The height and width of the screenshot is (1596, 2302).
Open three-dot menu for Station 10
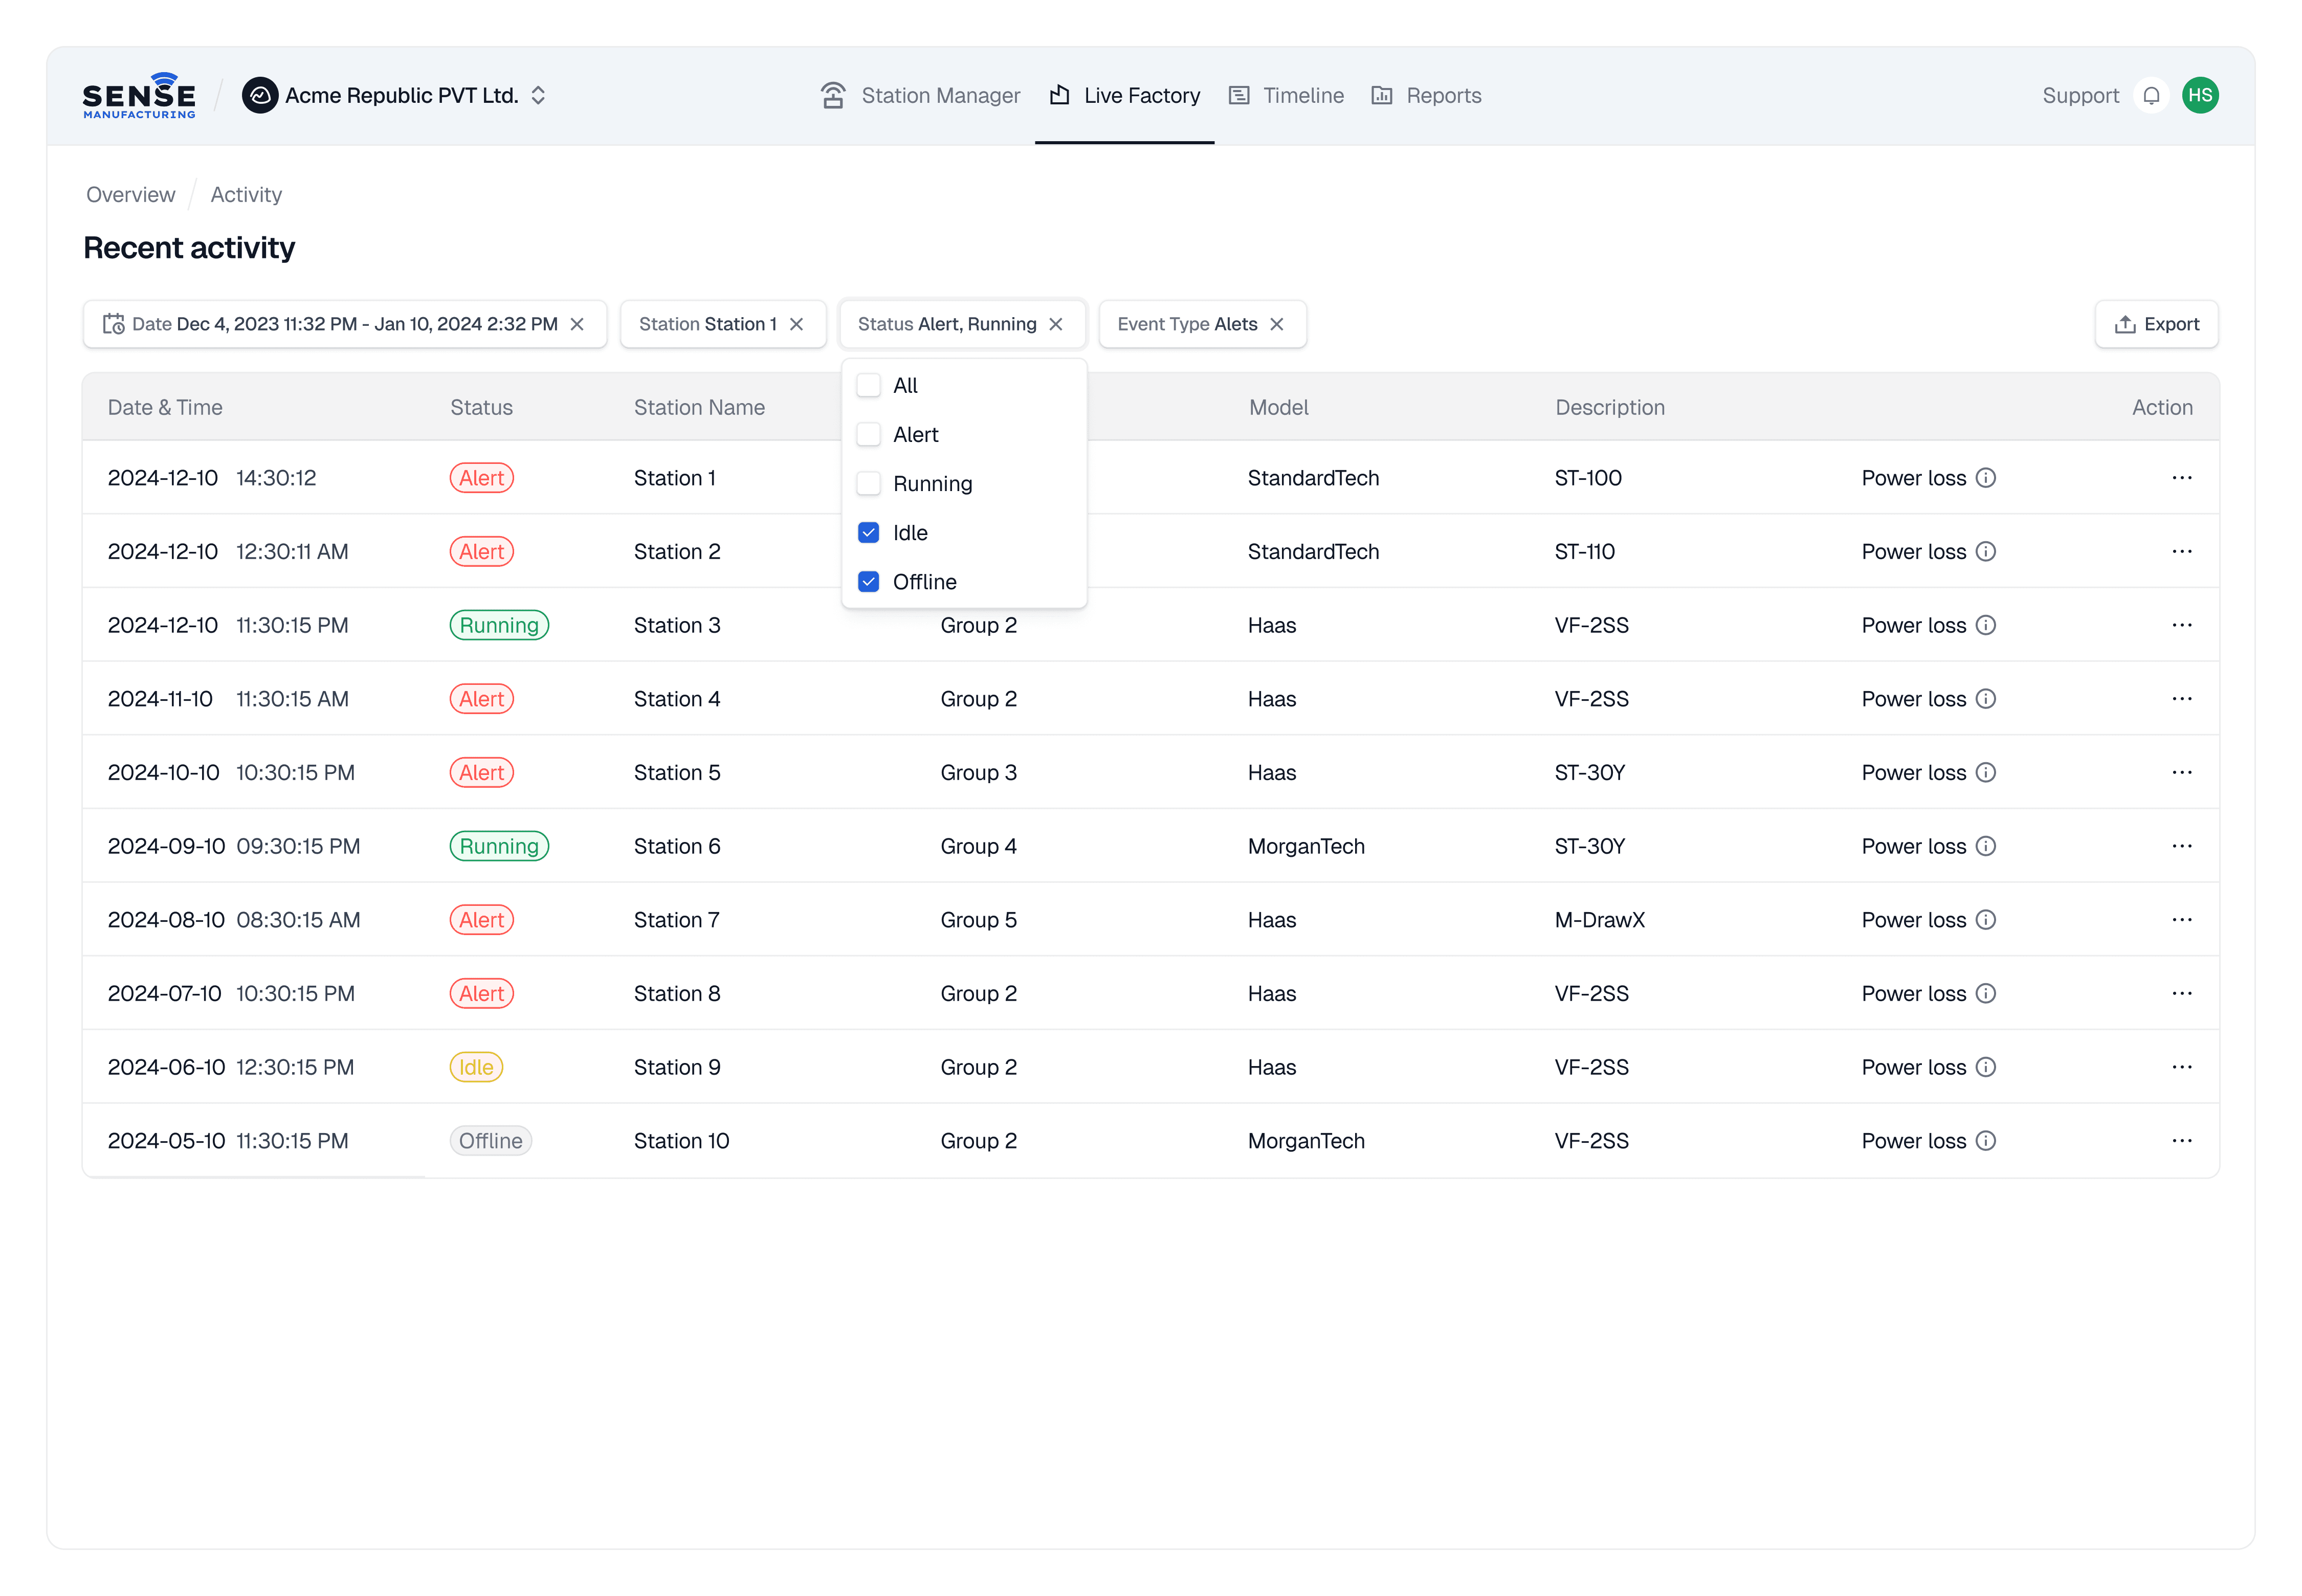click(x=2181, y=1141)
